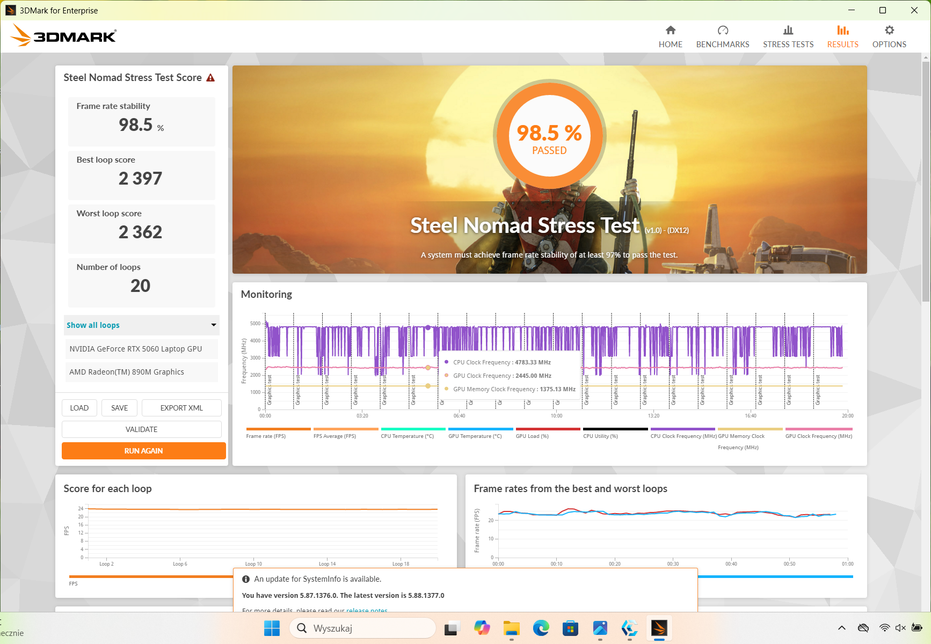Viewport: 931px width, 644px height.
Task: Click the cloud sync tray icon
Action: (863, 628)
